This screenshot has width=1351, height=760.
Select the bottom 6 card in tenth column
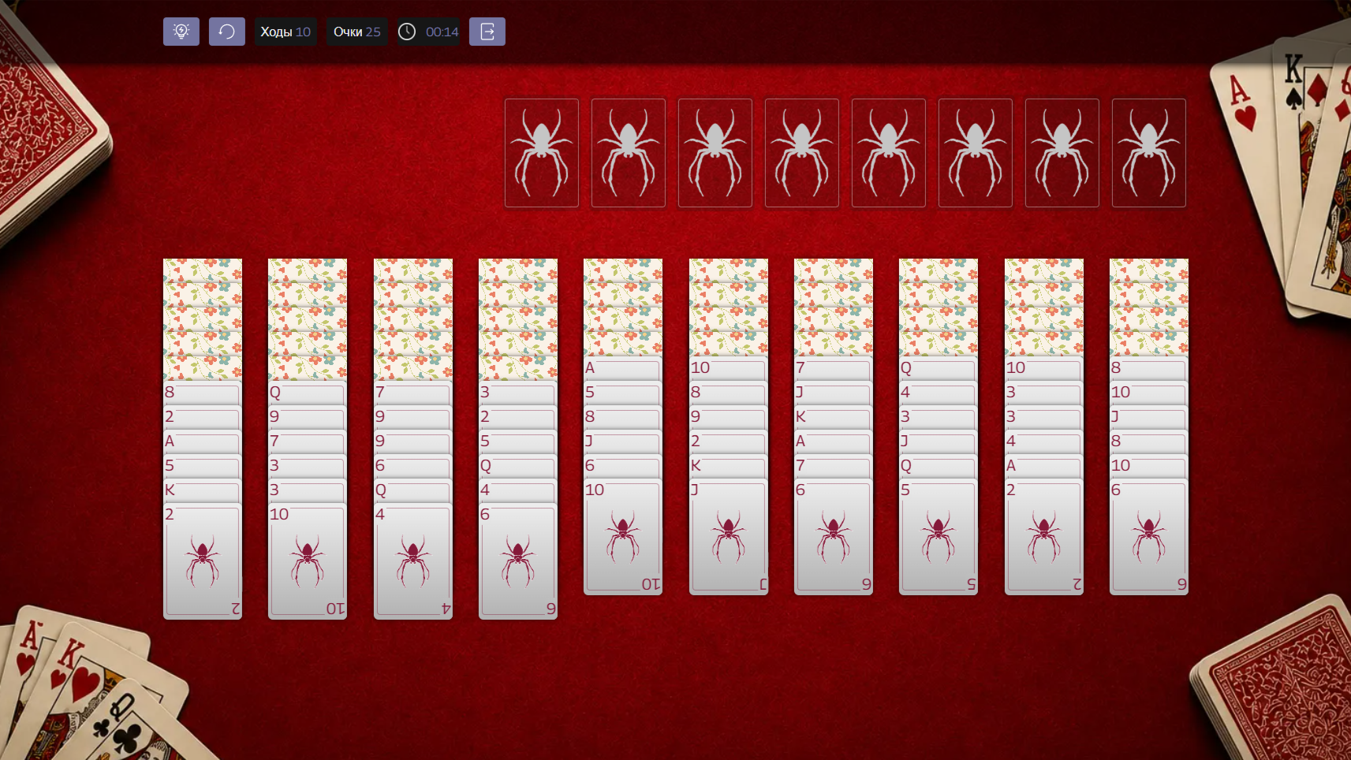[x=1149, y=537]
